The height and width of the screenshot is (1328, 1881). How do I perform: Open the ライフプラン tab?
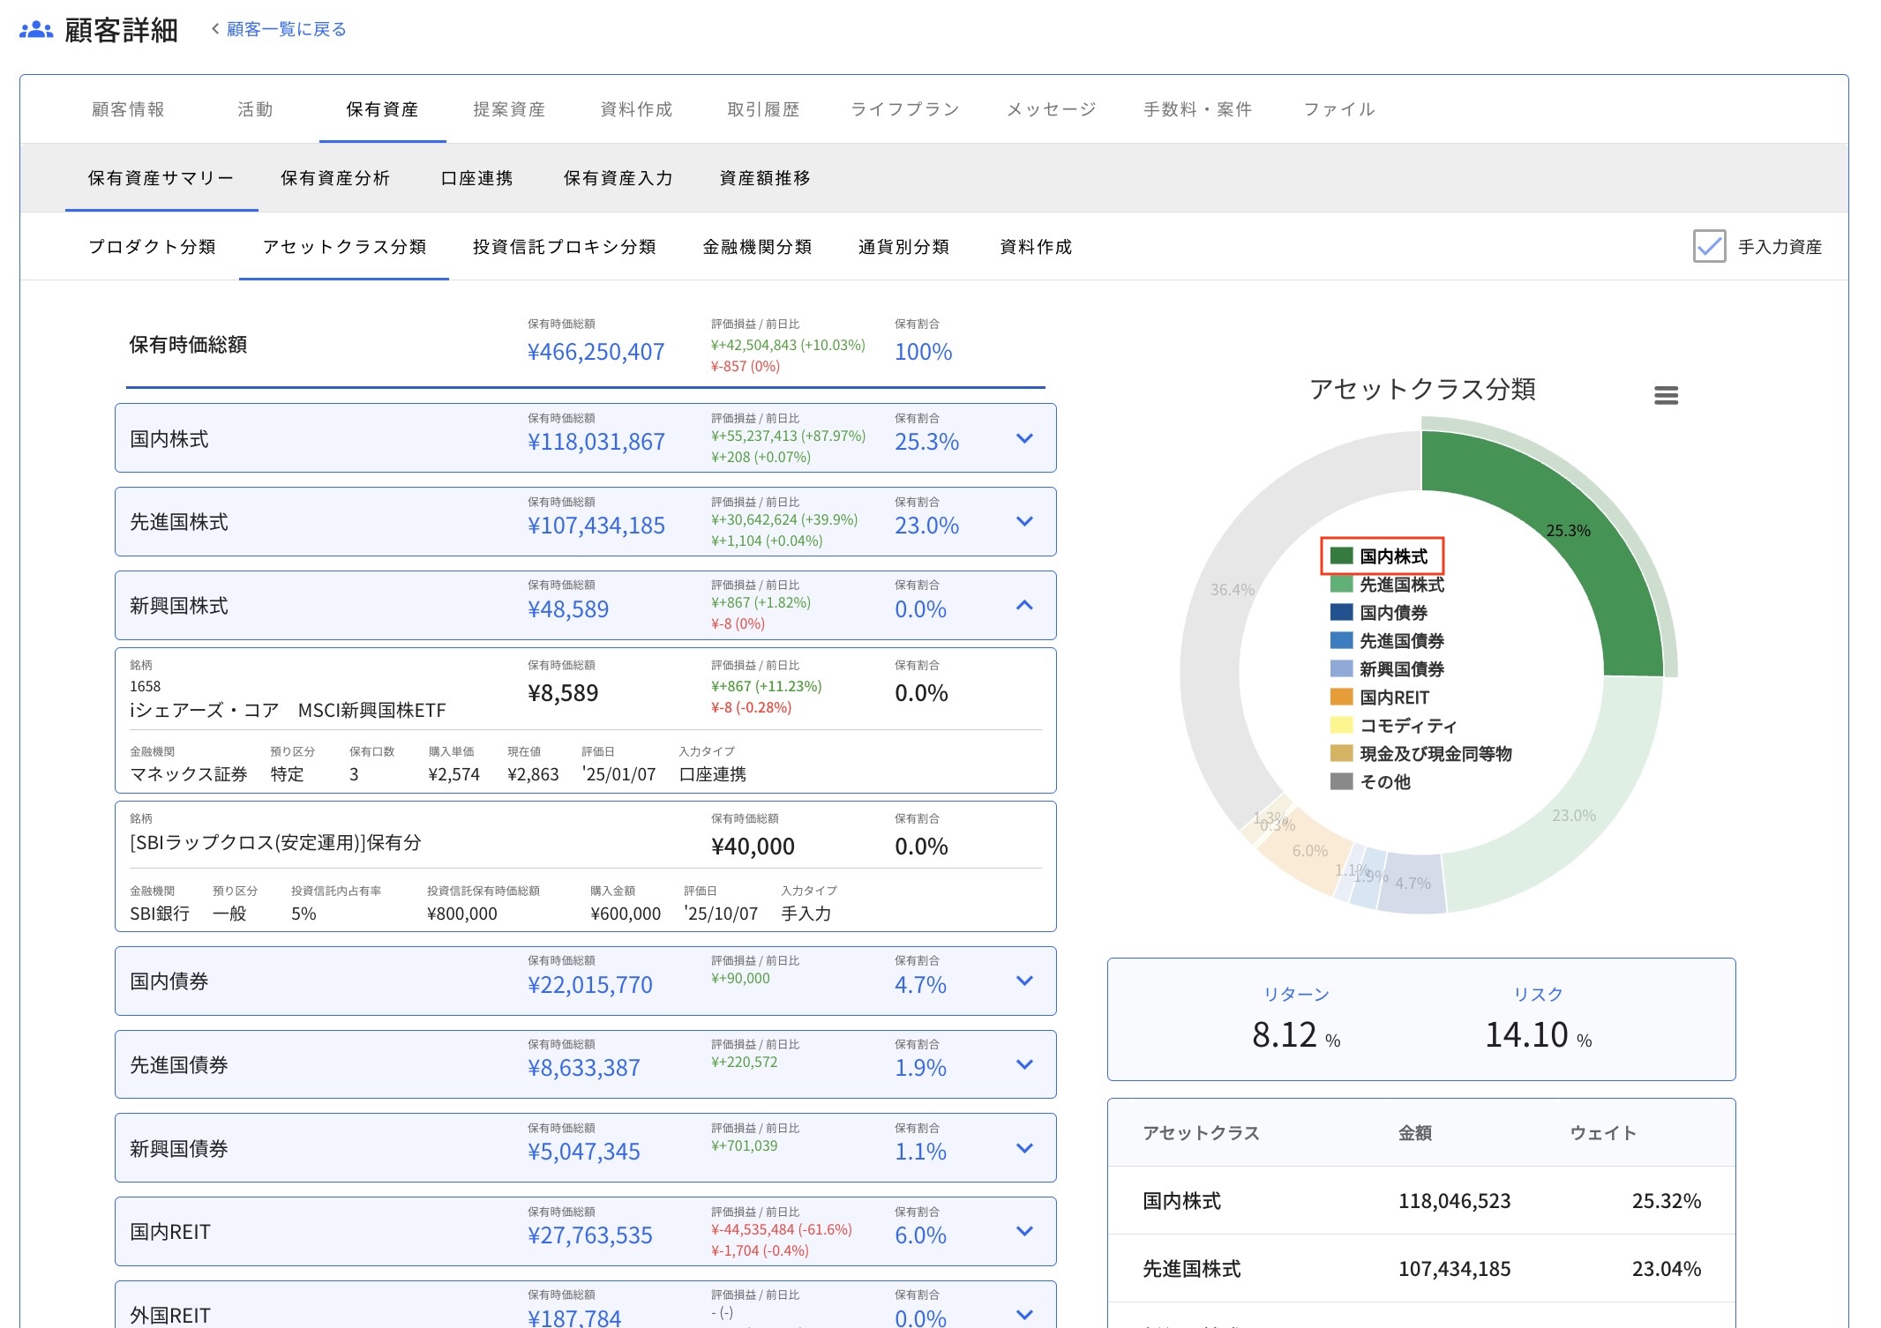tap(904, 109)
